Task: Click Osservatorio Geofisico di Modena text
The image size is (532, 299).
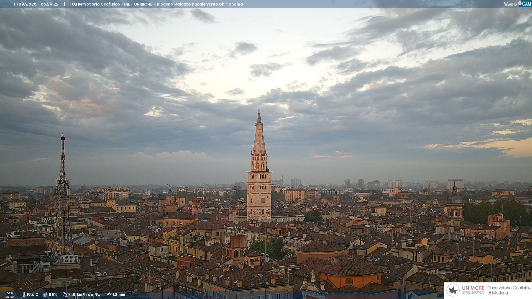Action: (509, 290)
